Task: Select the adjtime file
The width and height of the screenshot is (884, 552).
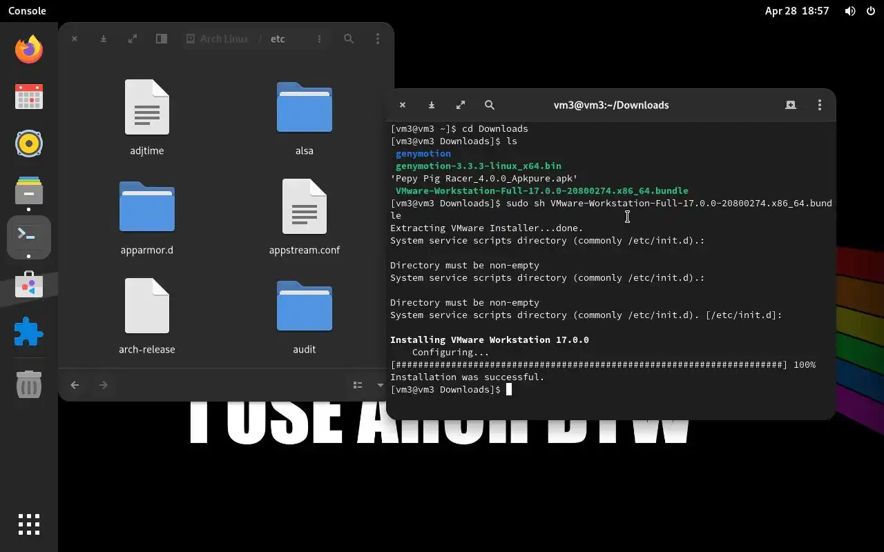Action: click(x=147, y=117)
